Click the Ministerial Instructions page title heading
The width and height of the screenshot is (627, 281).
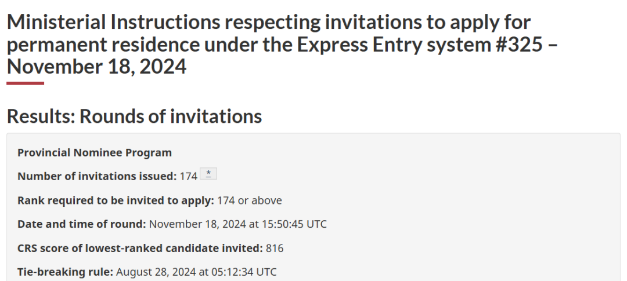coord(282,44)
